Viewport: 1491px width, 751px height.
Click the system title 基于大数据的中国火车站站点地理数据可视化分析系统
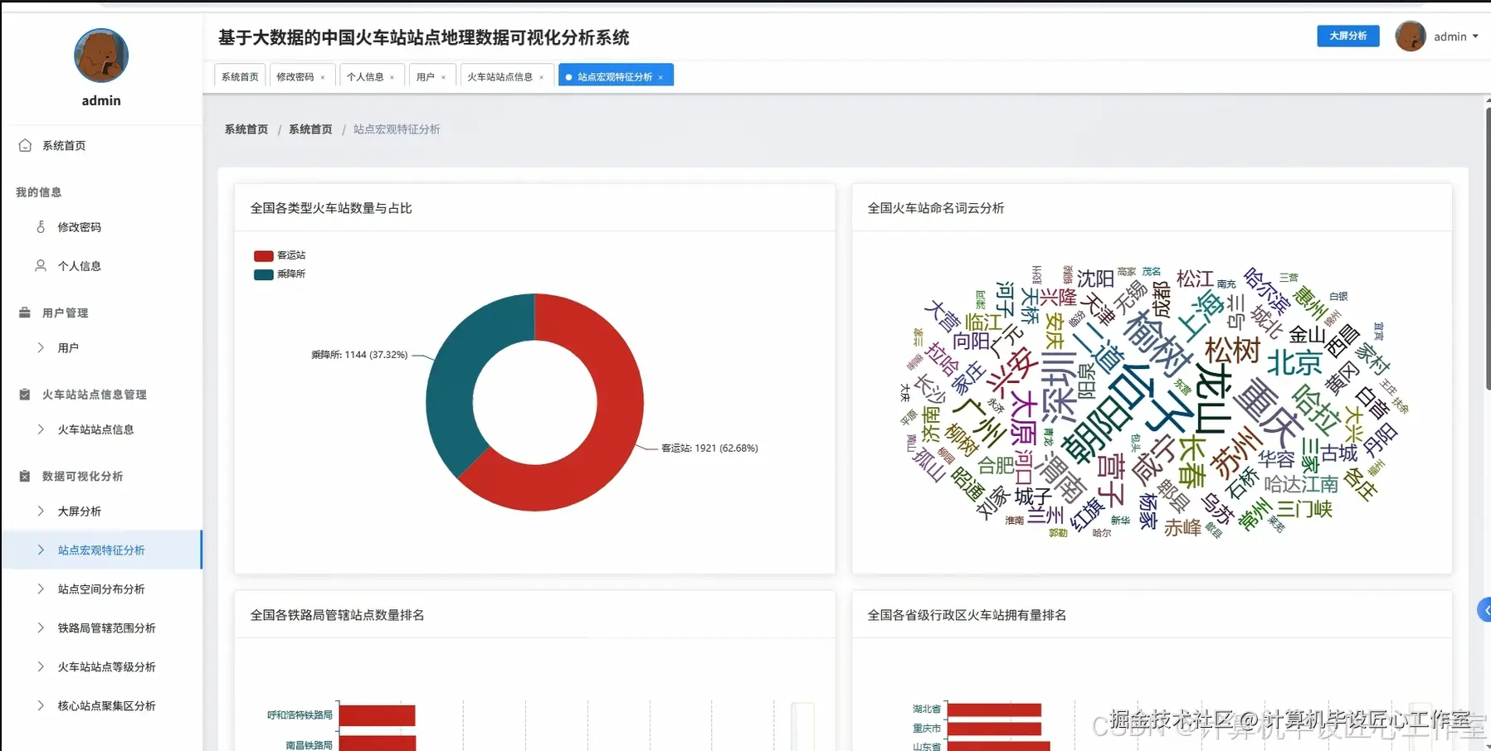pyautogui.click(x=423, y=37)
